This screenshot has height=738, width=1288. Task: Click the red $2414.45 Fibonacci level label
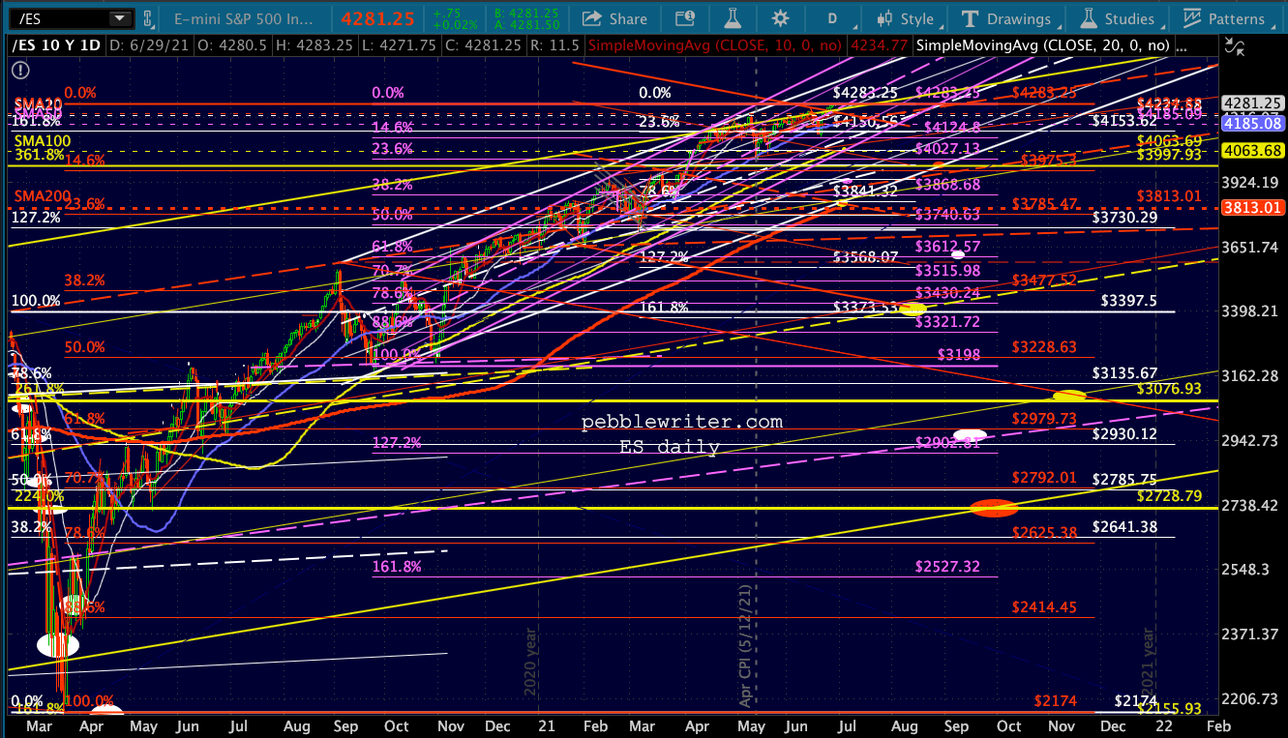click(x=1044, y=606)
